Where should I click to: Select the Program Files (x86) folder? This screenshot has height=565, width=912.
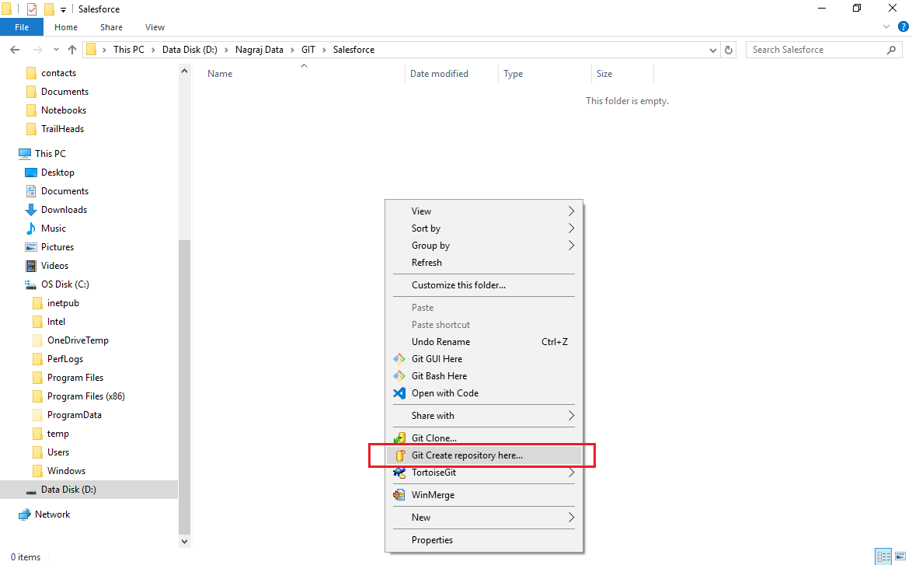[86, 396]
